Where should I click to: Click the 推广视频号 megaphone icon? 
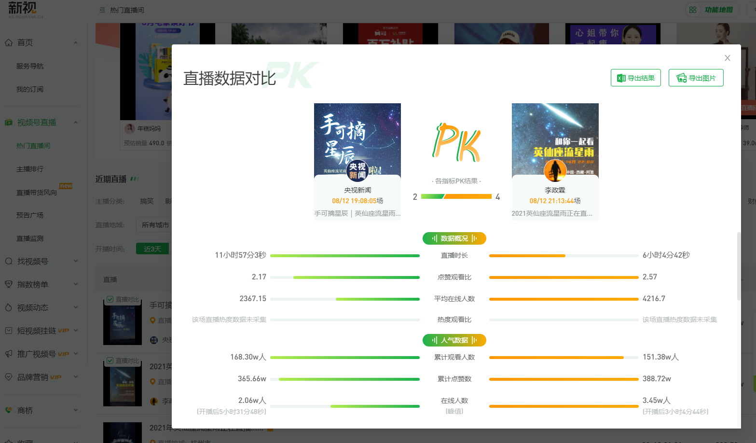click(9, 354)
